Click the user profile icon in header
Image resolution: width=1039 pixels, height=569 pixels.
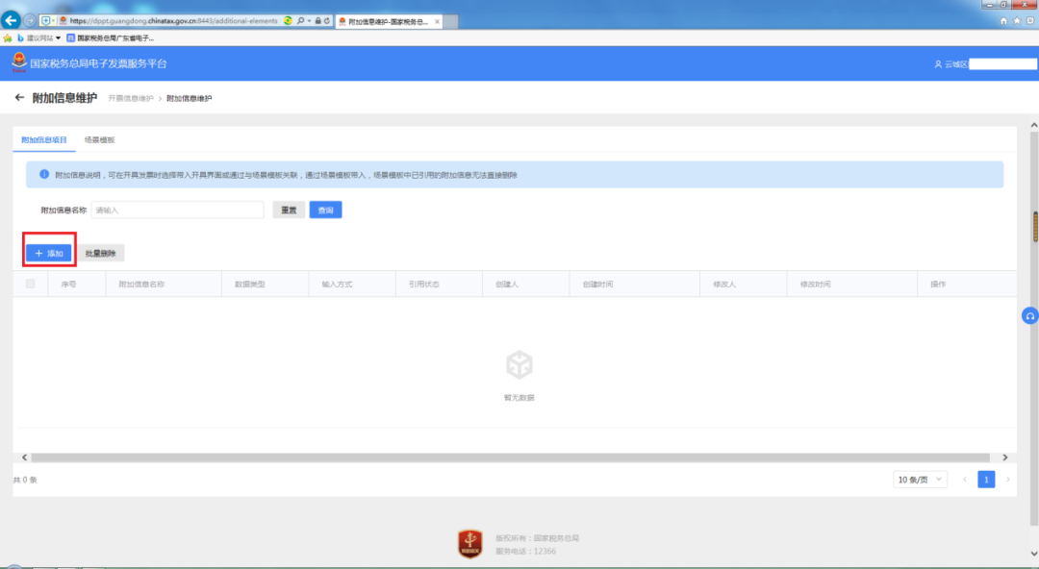pyautogui.click(x=938, y=64)
